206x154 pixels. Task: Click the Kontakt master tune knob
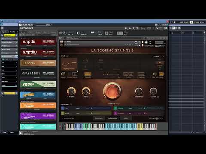[x=78, y=33]
